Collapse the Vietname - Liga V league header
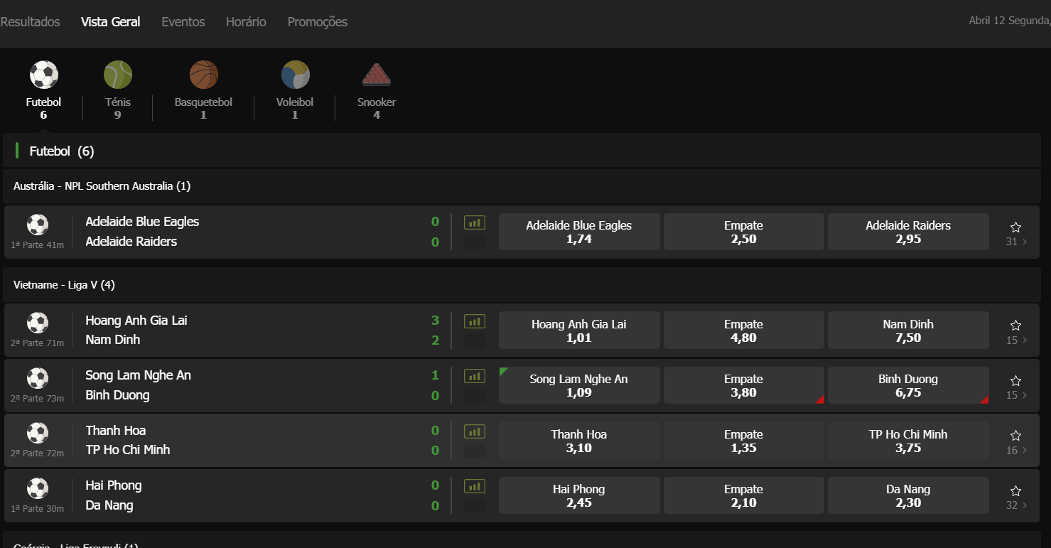 pyautogui.click(x=522, y=285)
